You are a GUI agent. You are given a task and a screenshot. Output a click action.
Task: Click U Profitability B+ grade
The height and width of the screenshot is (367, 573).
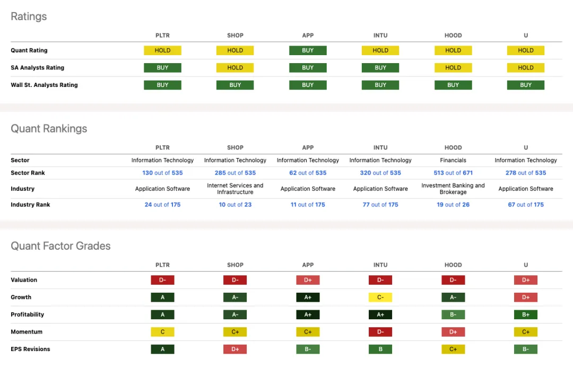(x=526, y=314)
